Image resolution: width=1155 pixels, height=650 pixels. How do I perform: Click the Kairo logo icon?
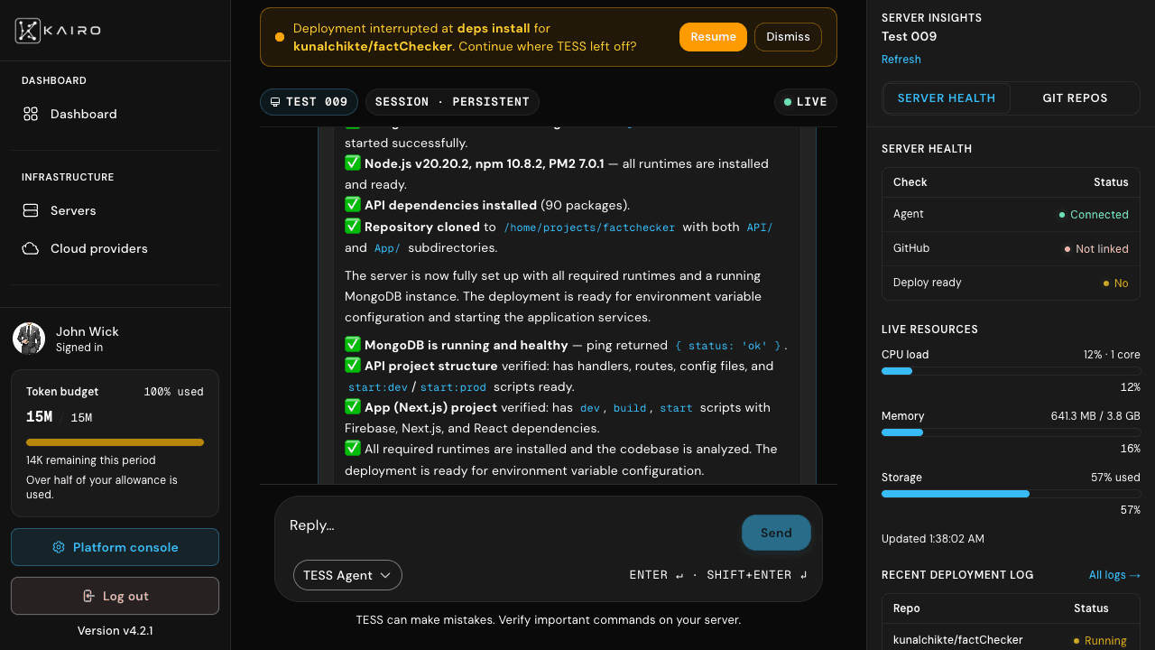28,31
